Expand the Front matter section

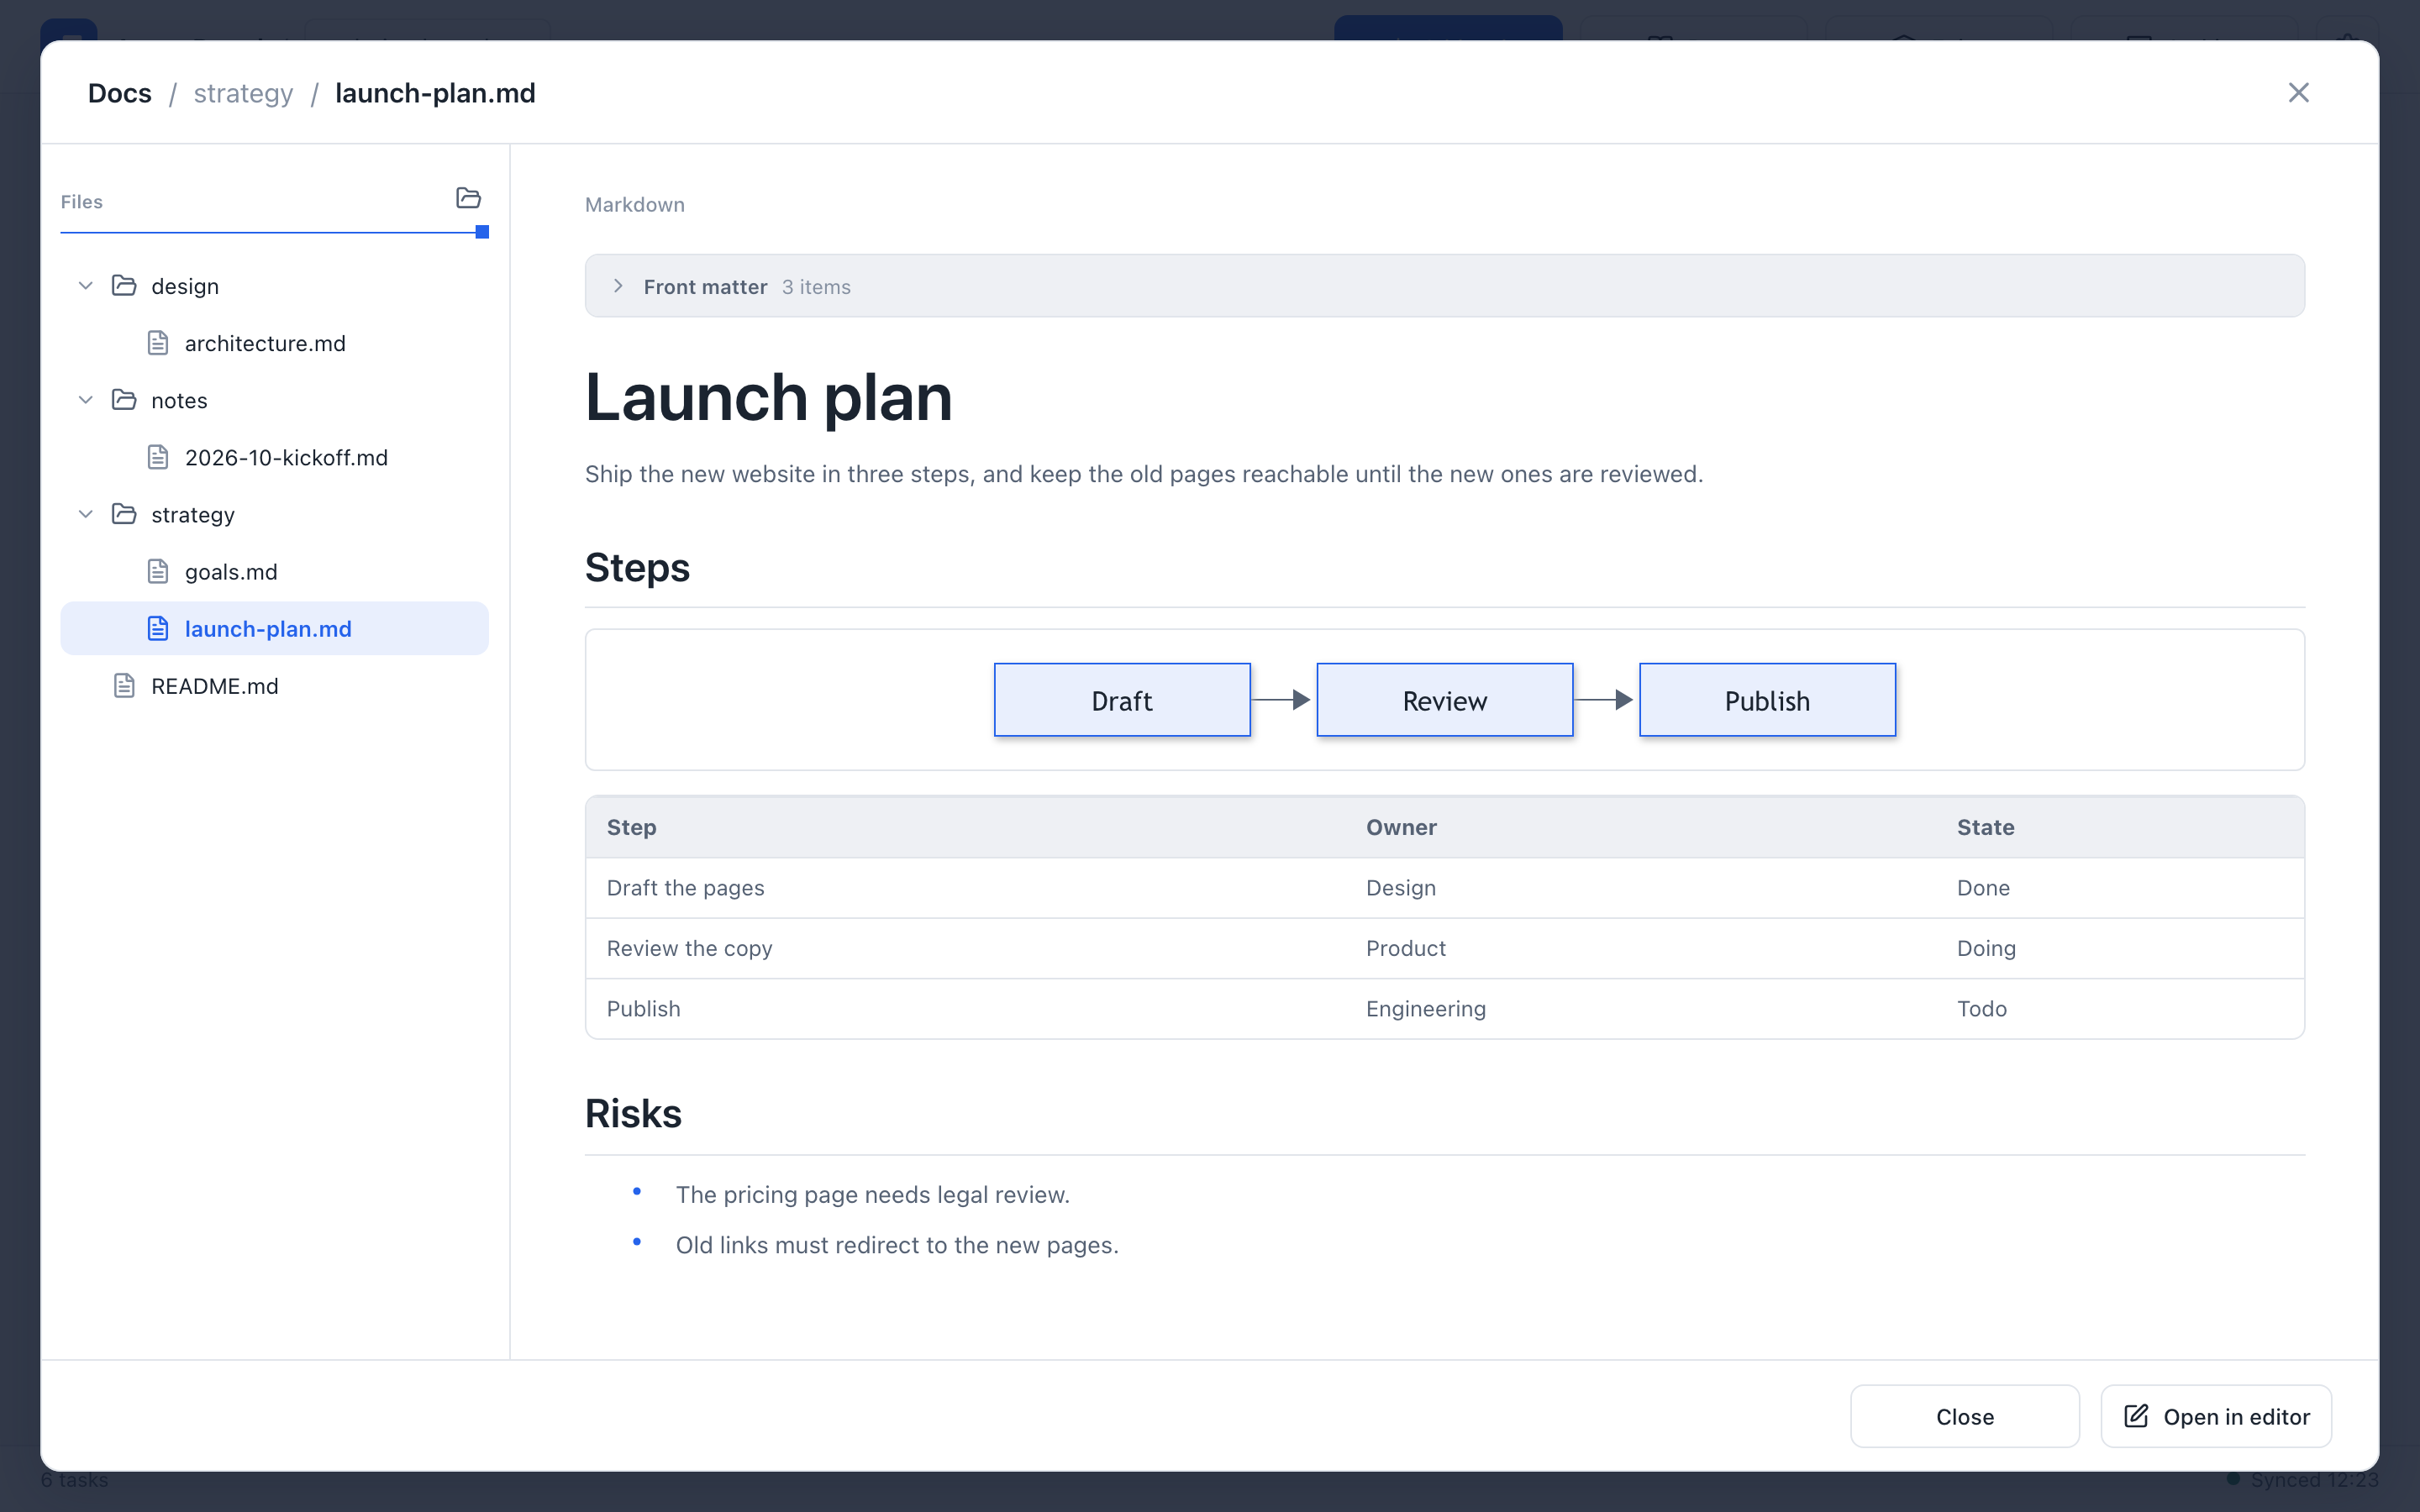click(x=1445, y=286)
